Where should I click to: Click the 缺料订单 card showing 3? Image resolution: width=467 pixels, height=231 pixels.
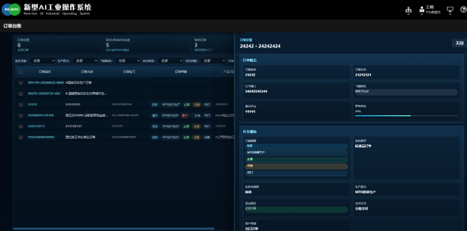213,45
